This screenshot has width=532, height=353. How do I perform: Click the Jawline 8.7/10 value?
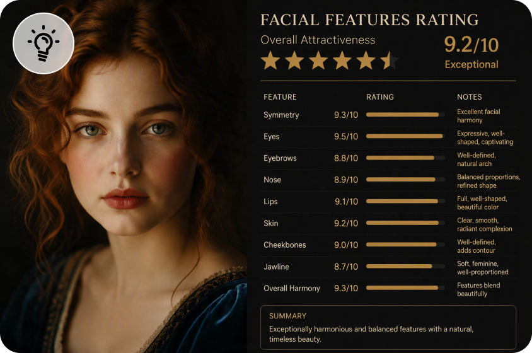[345, 267]
